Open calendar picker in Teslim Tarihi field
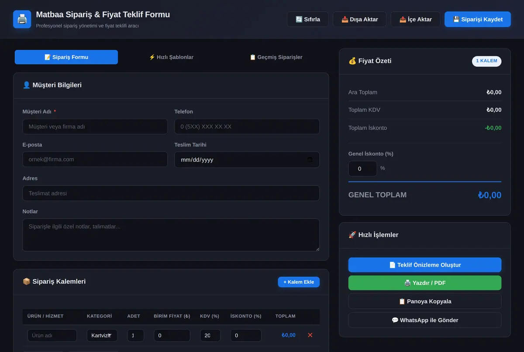 pyautogui.click(x=310, y=160)
